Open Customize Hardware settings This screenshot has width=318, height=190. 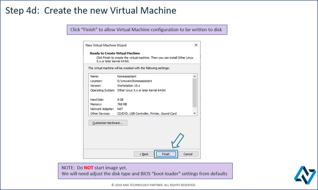click(108, 123)
